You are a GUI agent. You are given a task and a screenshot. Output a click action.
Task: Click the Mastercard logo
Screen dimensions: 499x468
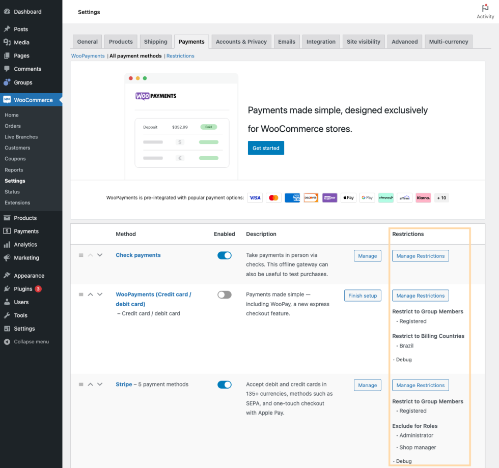(x=273, y=198)
